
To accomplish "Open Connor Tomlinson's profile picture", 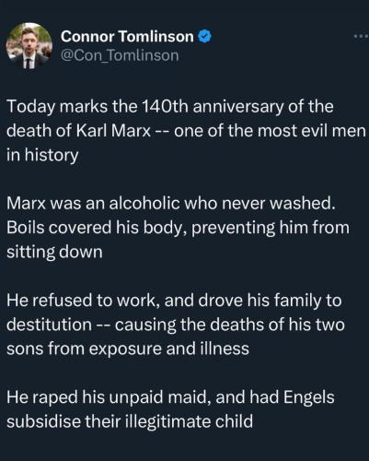I will click(29, 46).
